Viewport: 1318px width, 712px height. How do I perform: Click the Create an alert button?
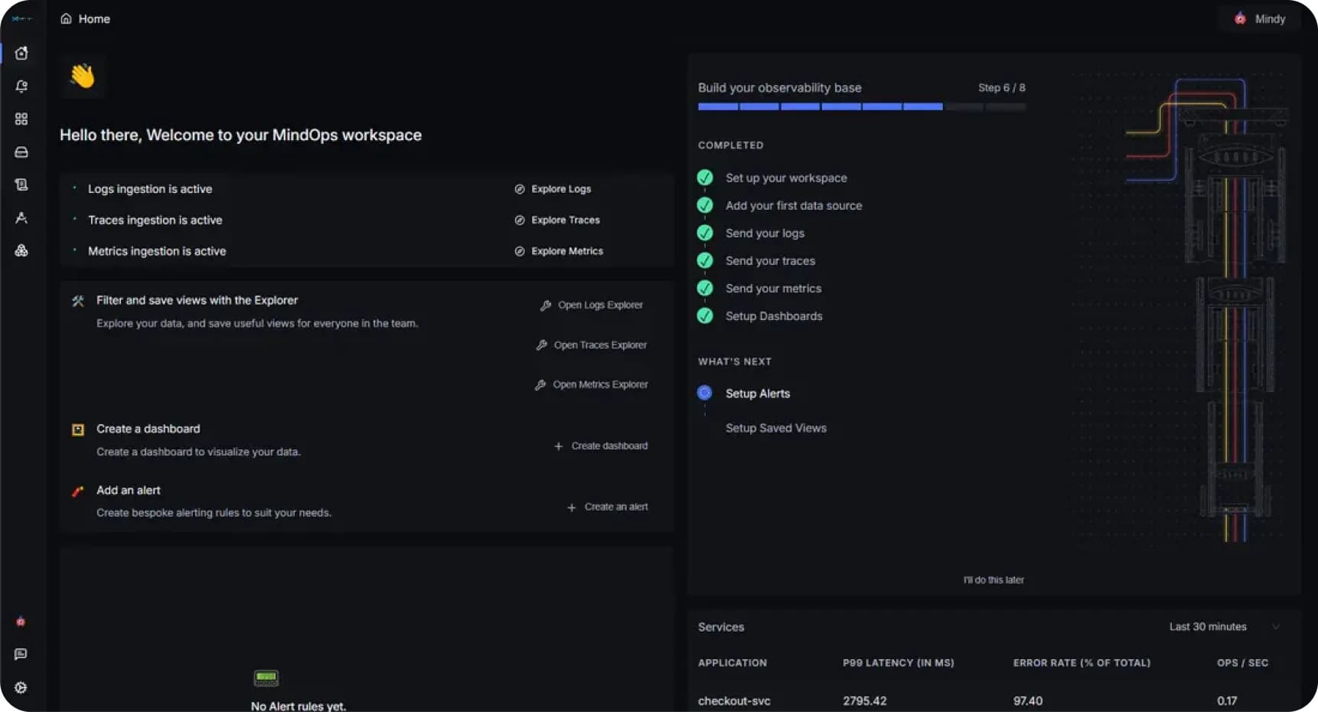tap(608, 507)
